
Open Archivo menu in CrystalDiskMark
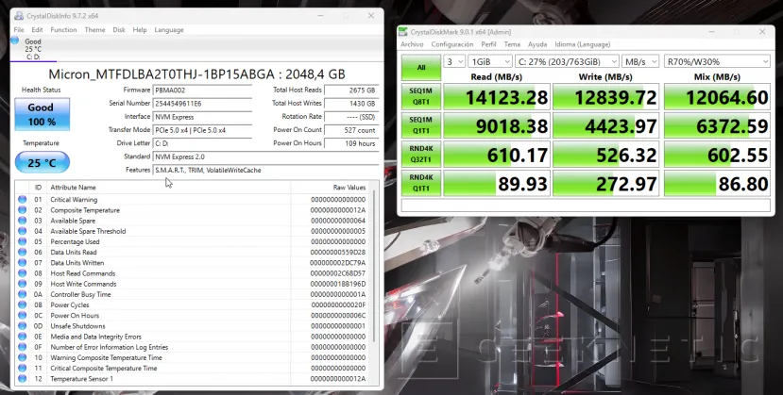412,44
